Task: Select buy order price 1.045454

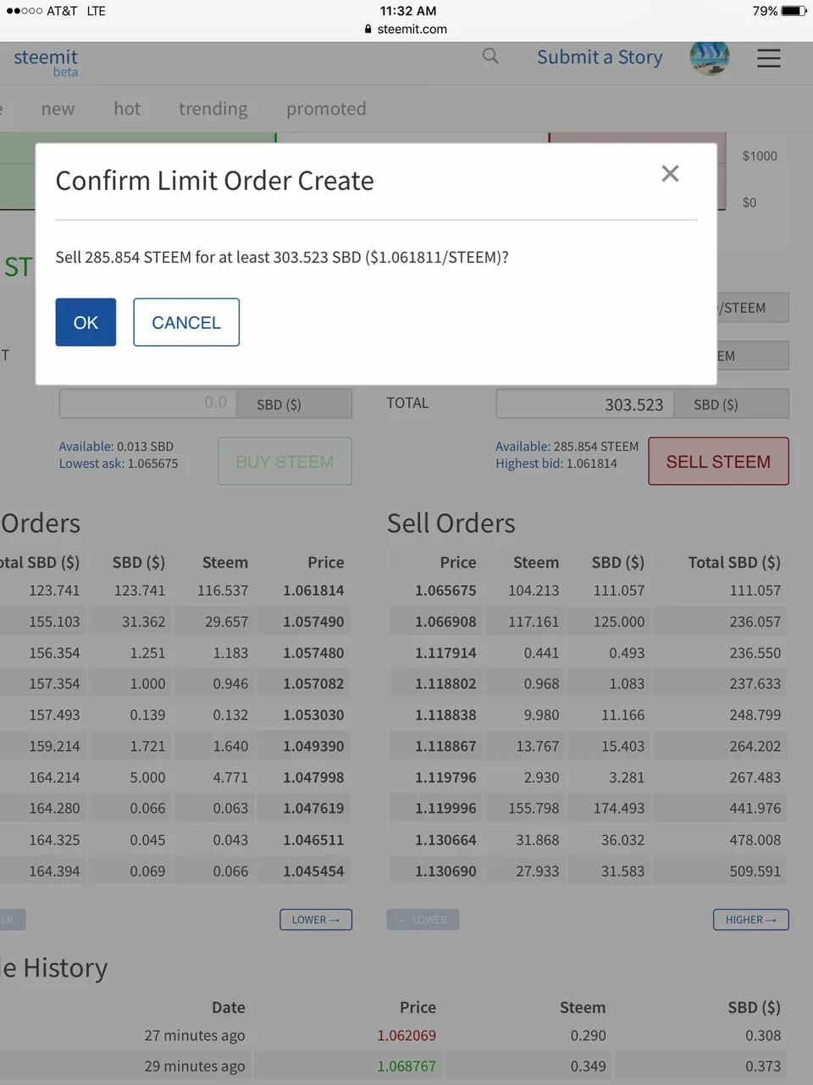Action: click(x=313, y=871)
